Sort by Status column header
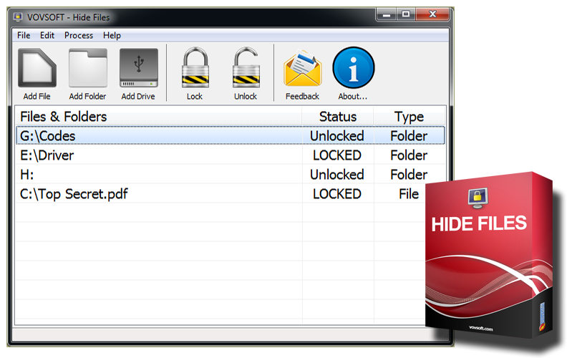The height and width of the screenshot is (358, 567). (x=338, y=117)
